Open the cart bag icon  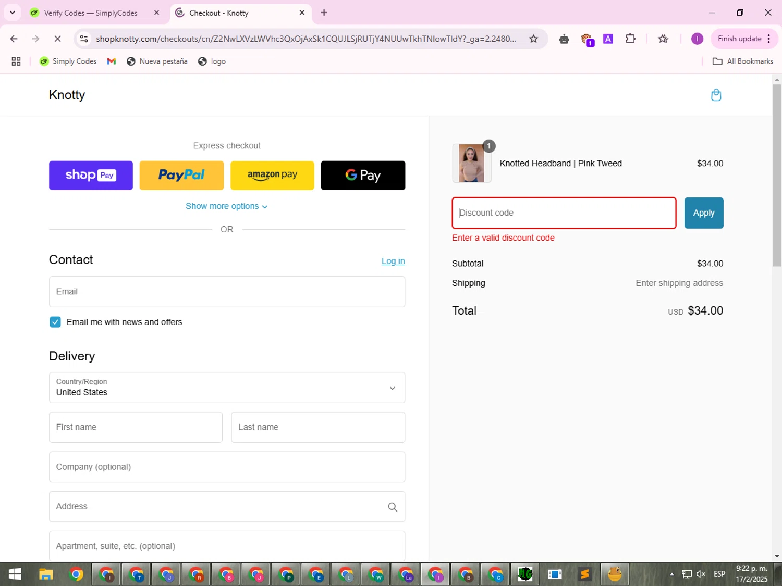point(716,95)
